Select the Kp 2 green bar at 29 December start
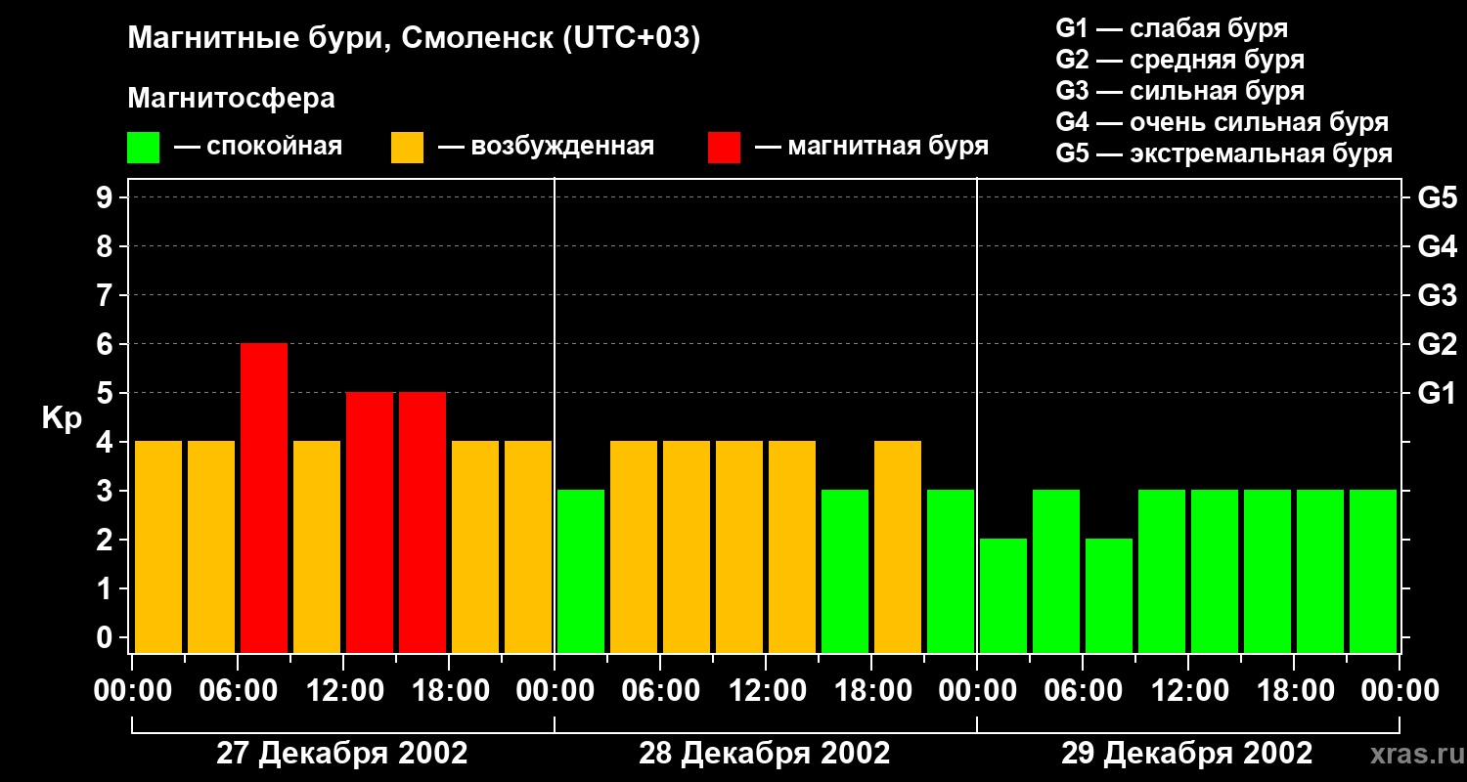The width and height of the screenshot is (1467, 782). (1003, 596)
